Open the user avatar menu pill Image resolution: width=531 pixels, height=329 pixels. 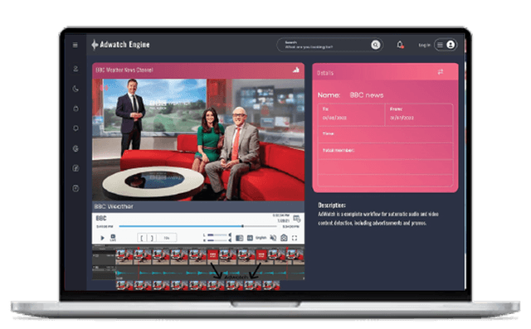[446, 45]
